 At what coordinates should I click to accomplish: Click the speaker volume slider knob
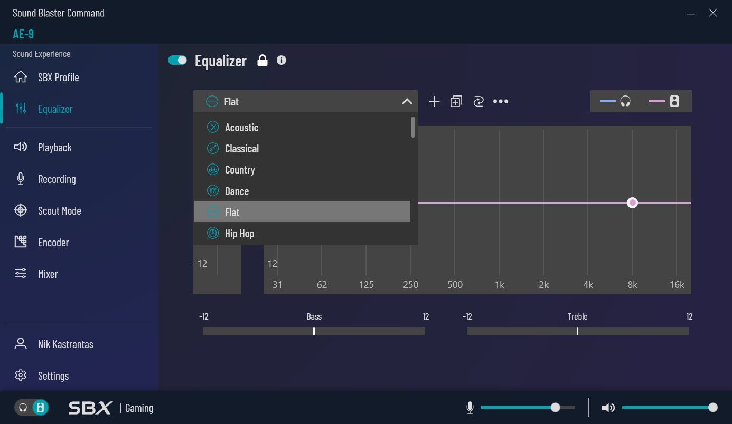click(713, 407)
